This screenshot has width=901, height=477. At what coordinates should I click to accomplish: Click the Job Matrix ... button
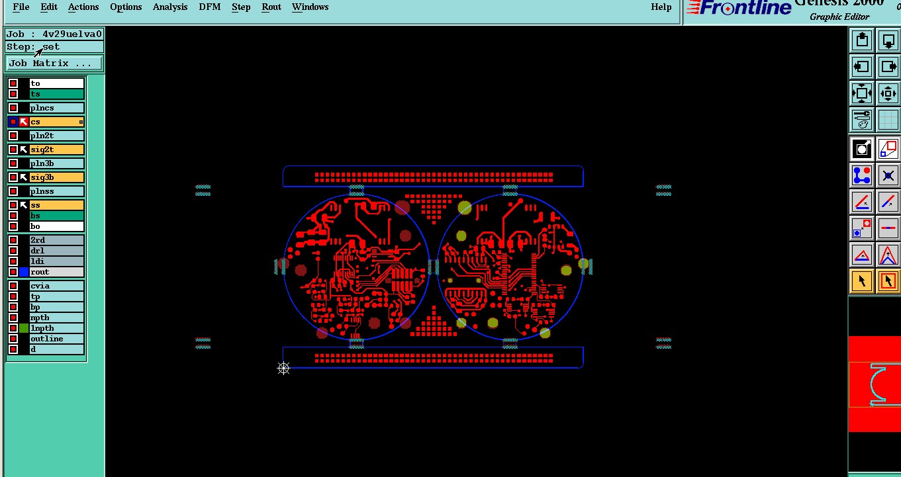point(54,64)
